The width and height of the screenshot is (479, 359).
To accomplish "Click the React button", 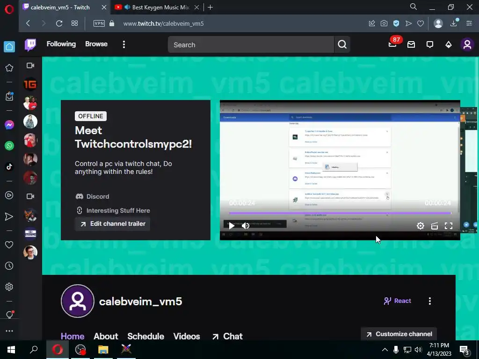I will click(x=398, y=301).
